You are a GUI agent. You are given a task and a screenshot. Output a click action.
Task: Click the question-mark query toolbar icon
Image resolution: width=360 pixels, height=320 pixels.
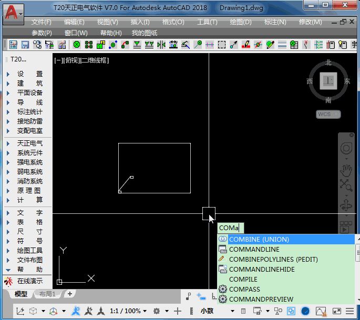point(49,45)
